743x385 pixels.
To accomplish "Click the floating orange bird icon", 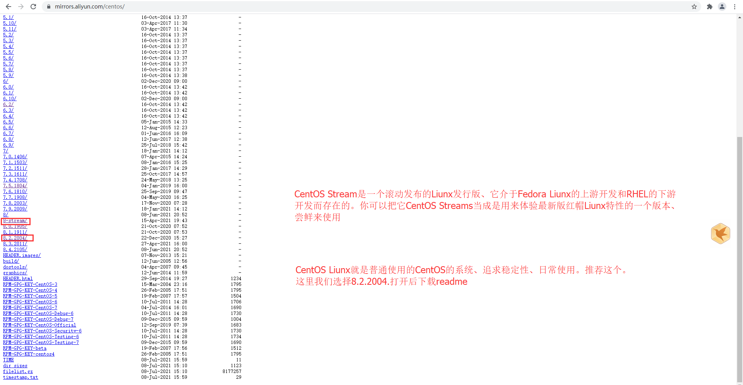I will click(x=721, y=233).
